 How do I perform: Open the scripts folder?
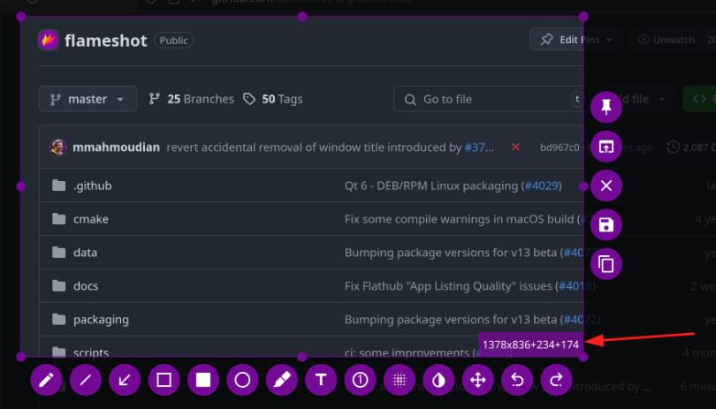91,352
